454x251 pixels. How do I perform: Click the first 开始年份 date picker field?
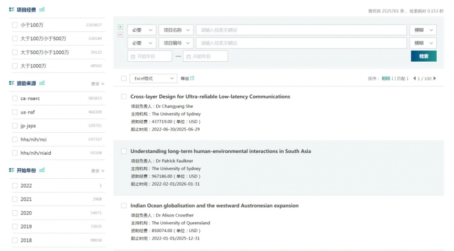150,56
